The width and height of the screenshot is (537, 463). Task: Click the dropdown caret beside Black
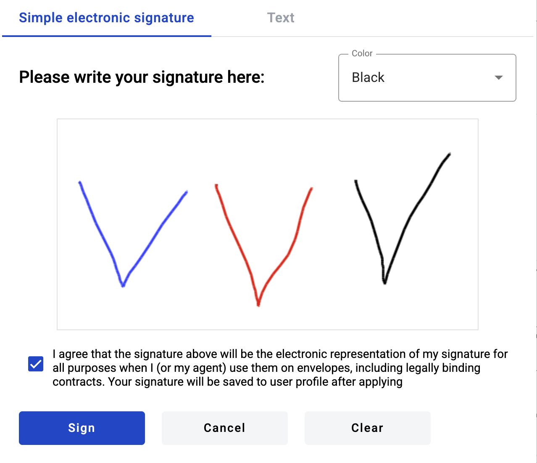tap(498, 78)
